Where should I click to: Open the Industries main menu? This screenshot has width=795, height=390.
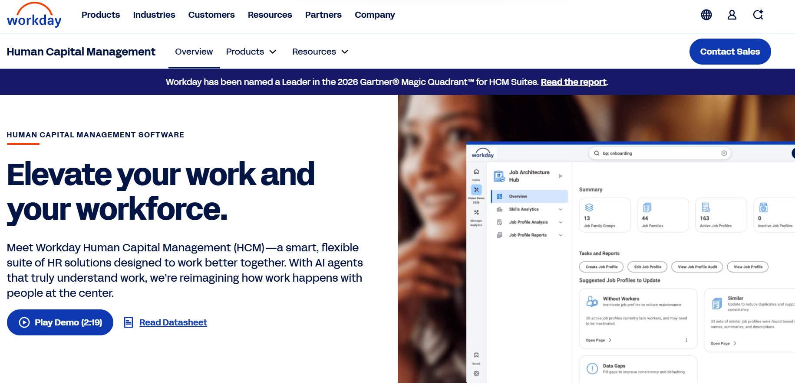pyautogui.click(x=154, y=15)
